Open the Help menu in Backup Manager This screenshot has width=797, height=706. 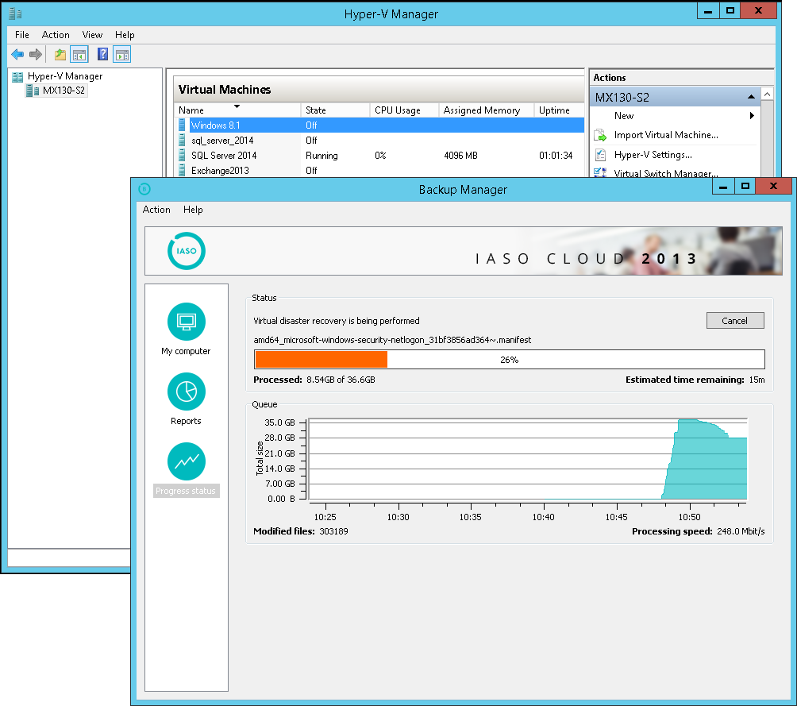(x=193, y=210)
